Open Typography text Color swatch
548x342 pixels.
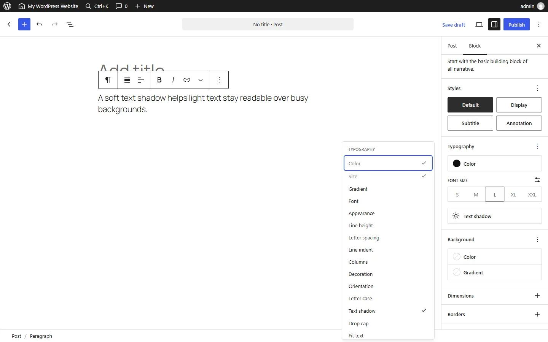coord(495,163)
